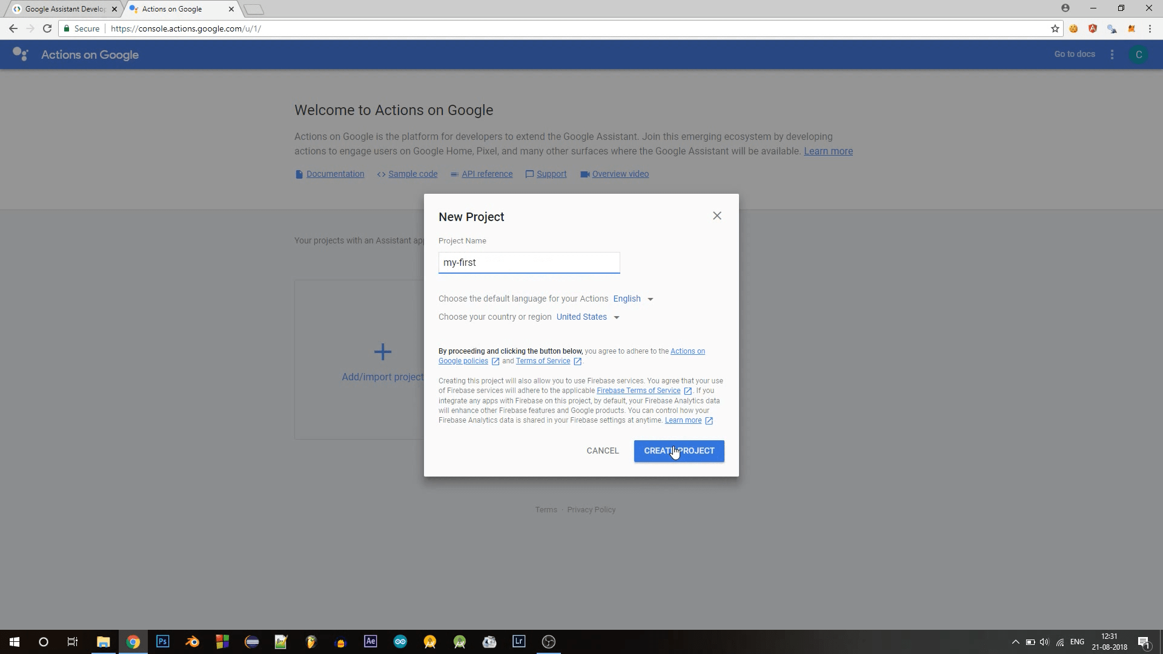Viewport: 1163px width, 654px height.
Task: Close the New Project dialog with X
Action: (717, 216)
